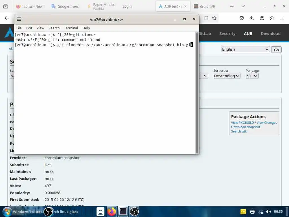Screen dimensions: 289x217
Task: Switch to Paper Minecraft tab
Action: [x=101, y=6]
